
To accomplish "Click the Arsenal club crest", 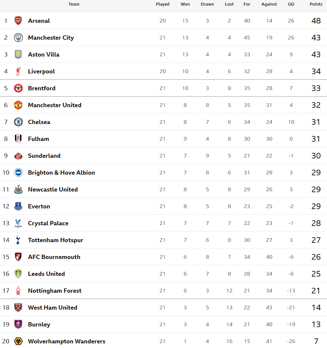I will pos(18,21).
